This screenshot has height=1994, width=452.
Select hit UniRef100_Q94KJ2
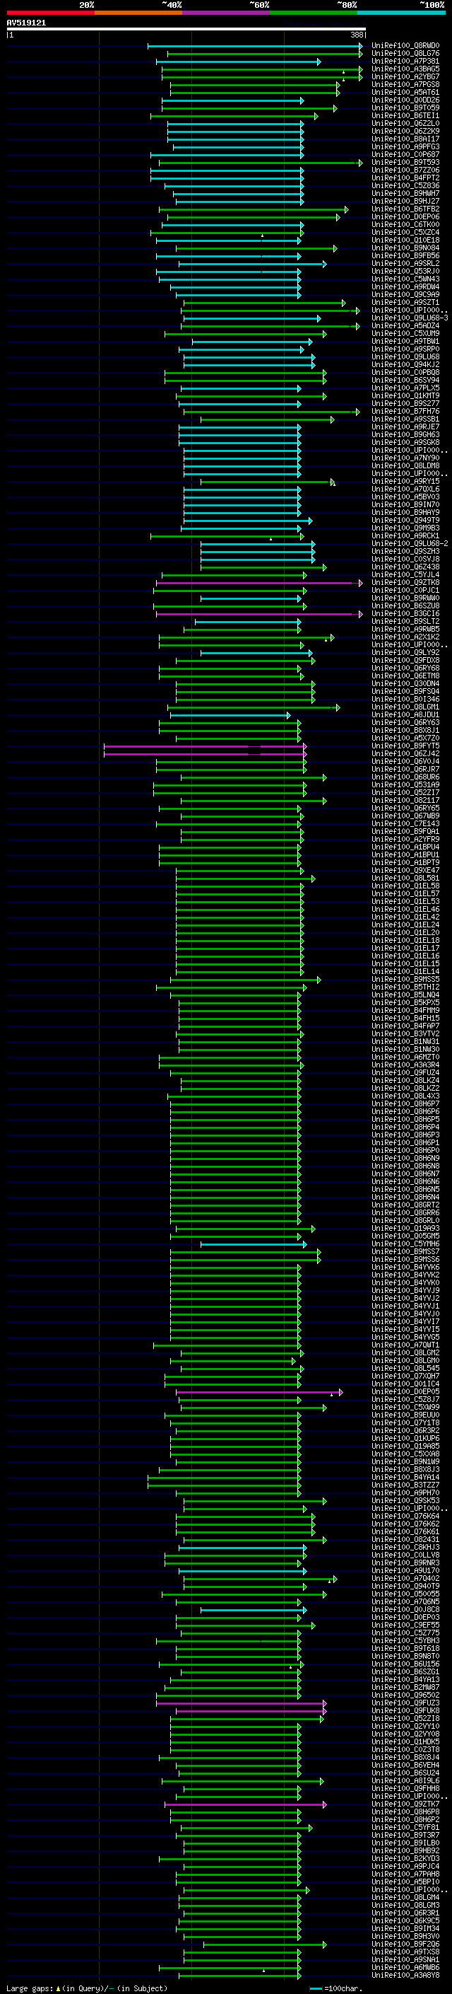(405, 364)
